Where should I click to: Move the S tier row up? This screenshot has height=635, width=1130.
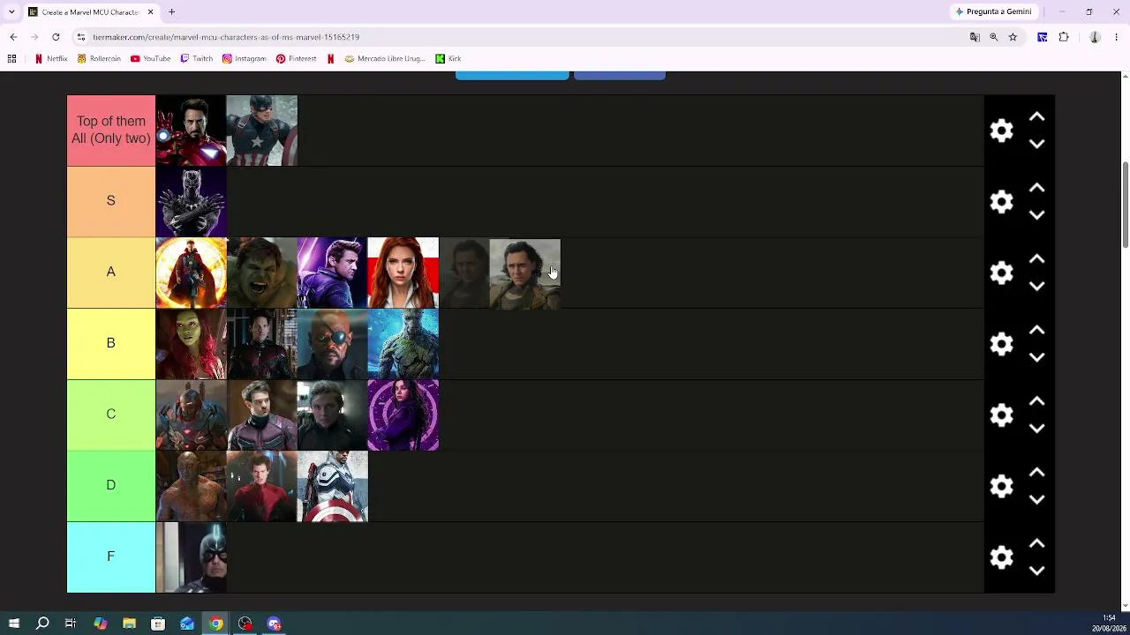tap(1037, 188)
